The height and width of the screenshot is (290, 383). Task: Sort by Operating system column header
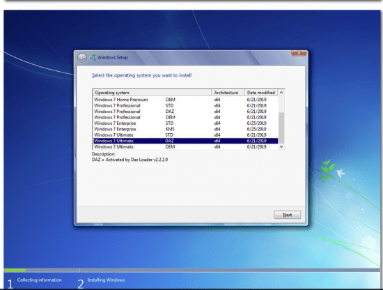pyautogui.click(x=152, y=93)
